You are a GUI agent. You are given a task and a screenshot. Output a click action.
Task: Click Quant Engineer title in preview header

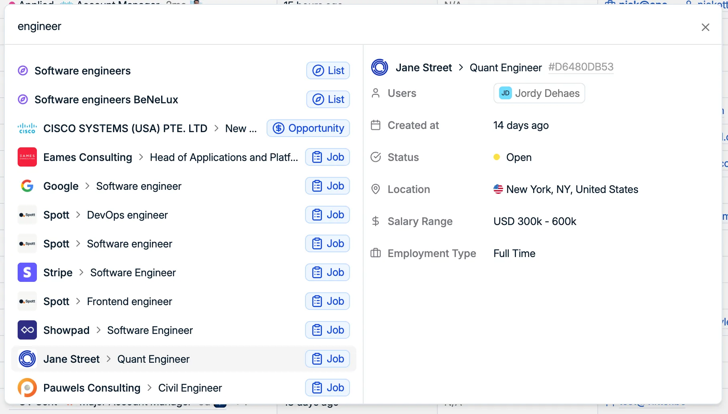[x=506, y=68]
